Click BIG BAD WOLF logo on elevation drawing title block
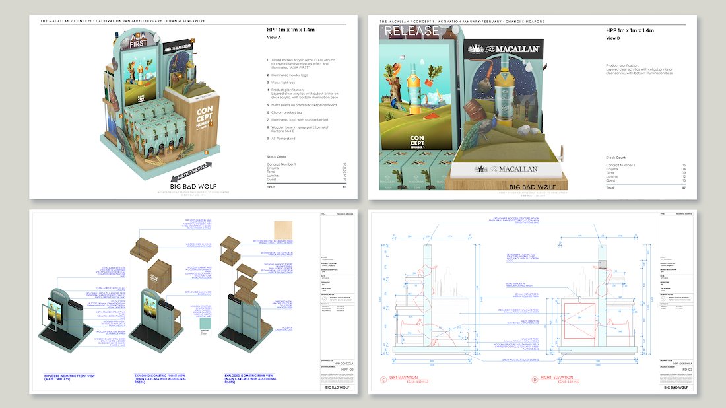Image resolution: width=726 pixels, height=408 pixels. click(676, 387)
